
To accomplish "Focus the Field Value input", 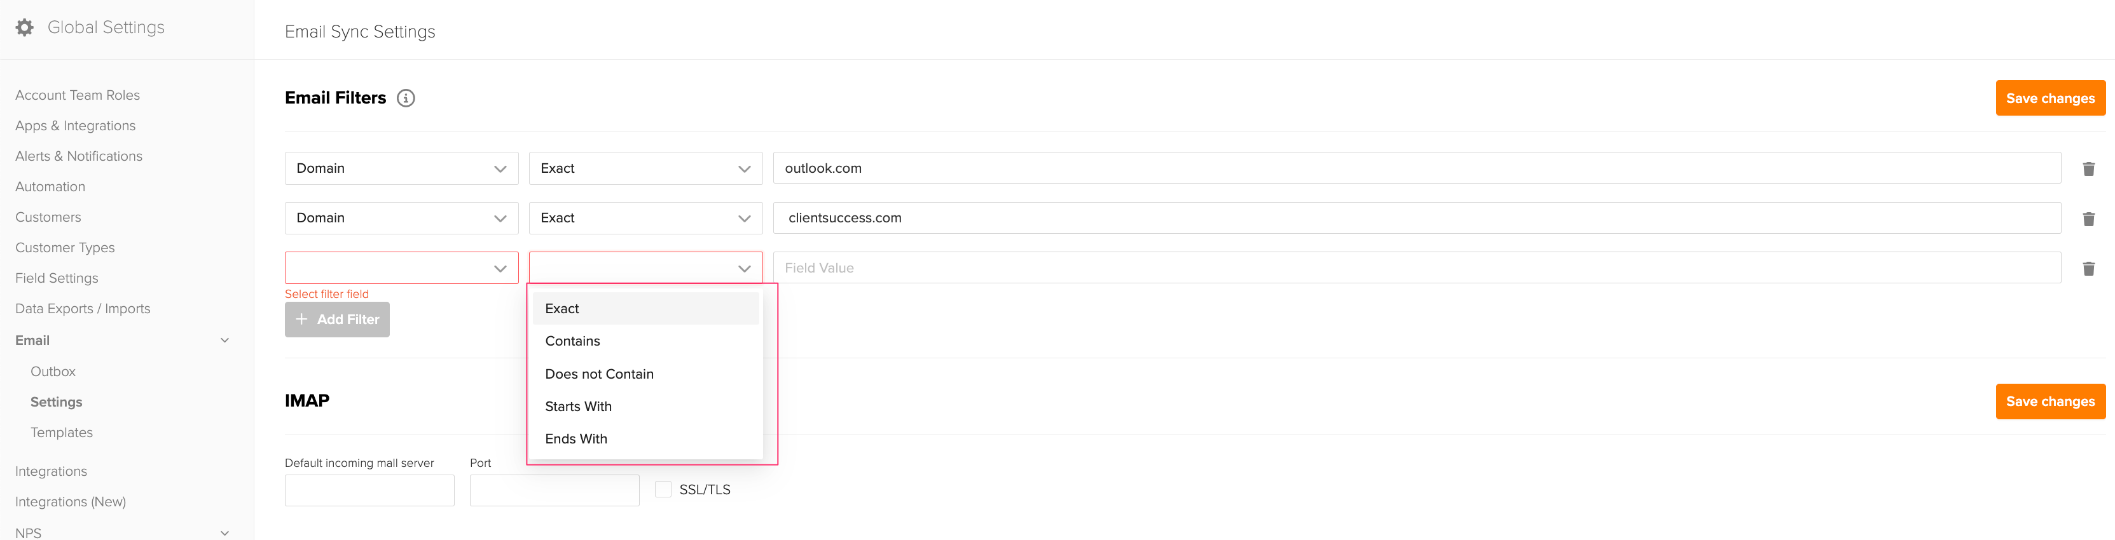I will (1416, 267).
